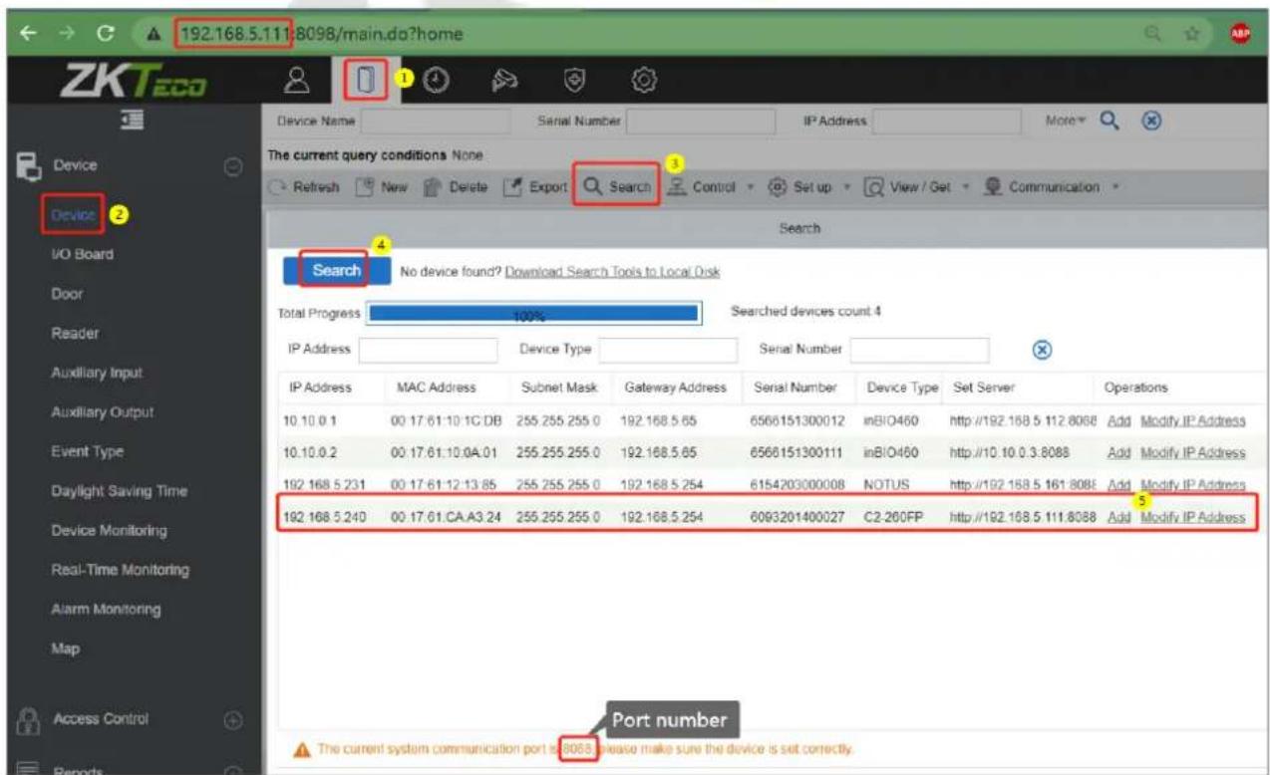Open the System gear module icon
This screenshot has width=1270, height=775.
tap(644, 79)
